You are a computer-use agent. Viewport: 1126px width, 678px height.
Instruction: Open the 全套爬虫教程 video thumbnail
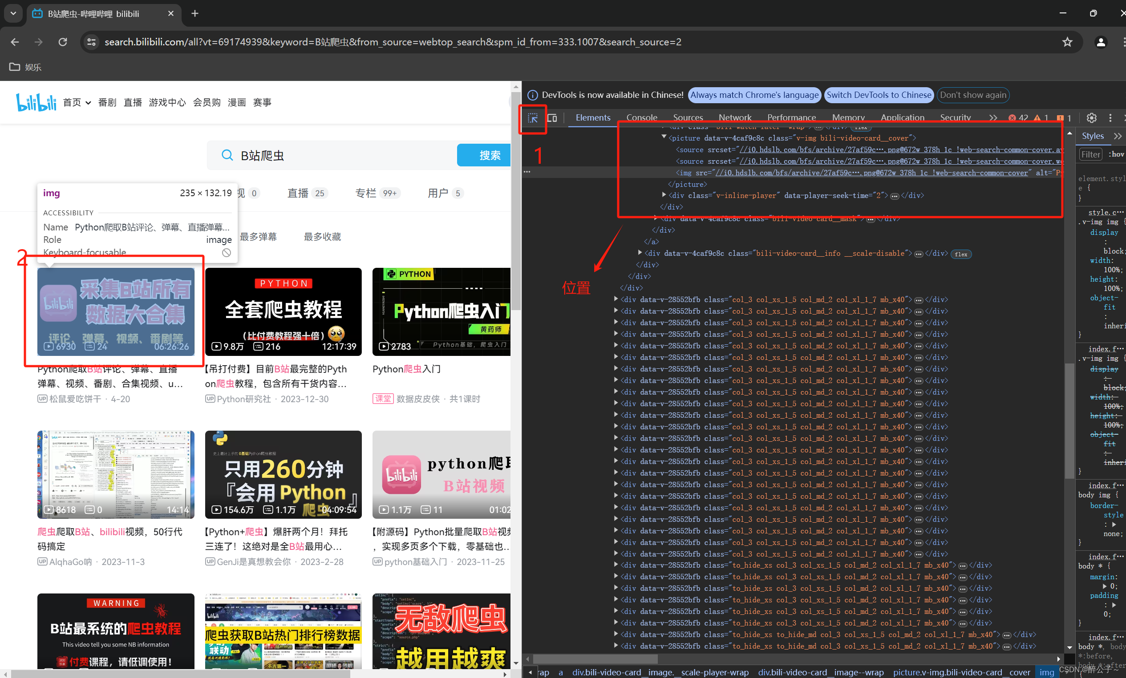coord(283,311)
